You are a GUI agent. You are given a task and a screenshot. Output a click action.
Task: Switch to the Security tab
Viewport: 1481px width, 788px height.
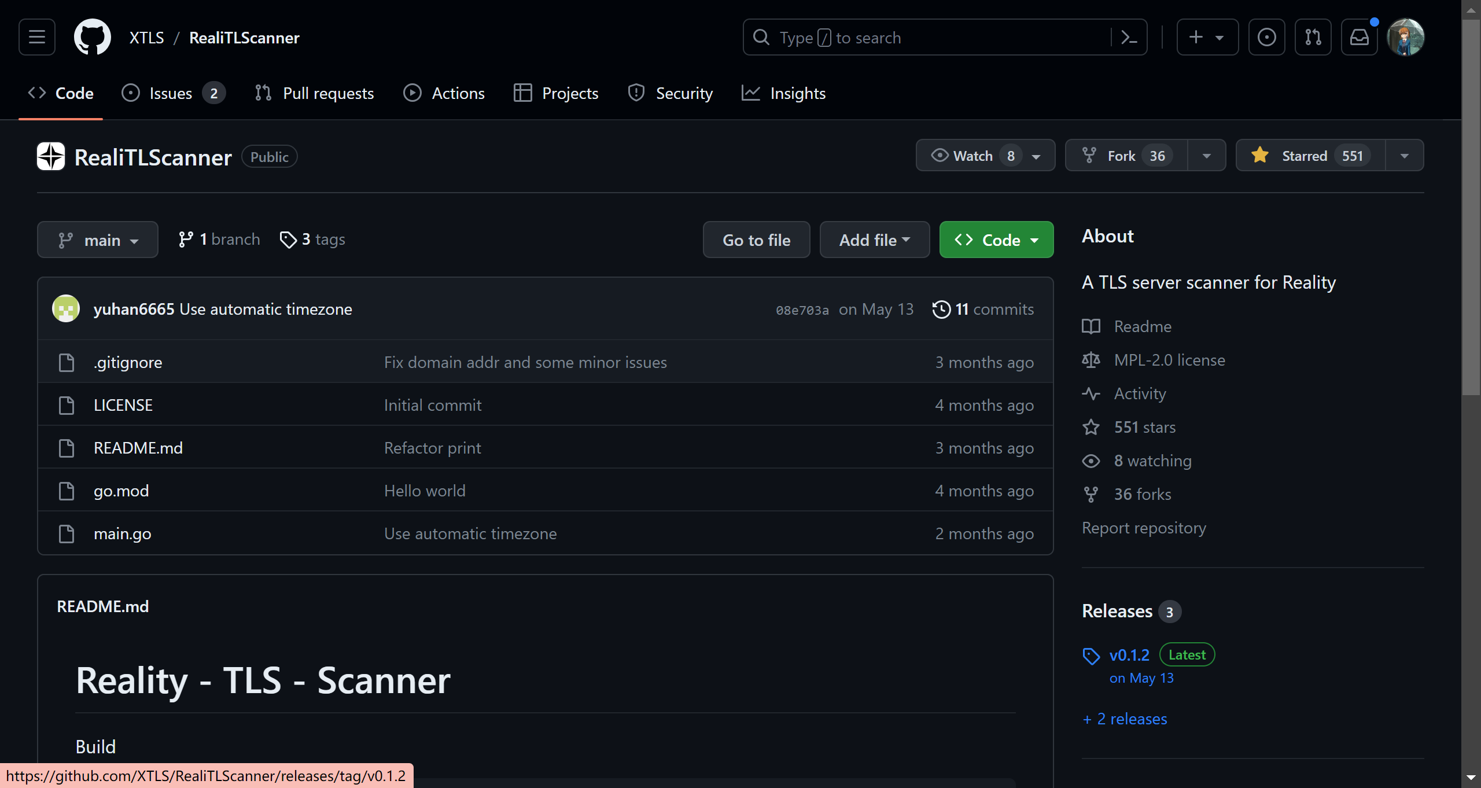pyautogui.click(x=670, y=93)
